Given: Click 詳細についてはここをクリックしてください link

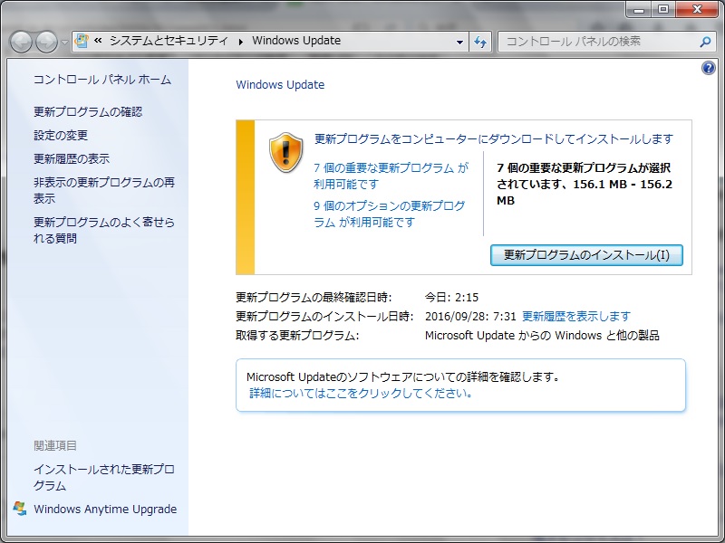Looking at the screenshot, I should click(361, 394).
